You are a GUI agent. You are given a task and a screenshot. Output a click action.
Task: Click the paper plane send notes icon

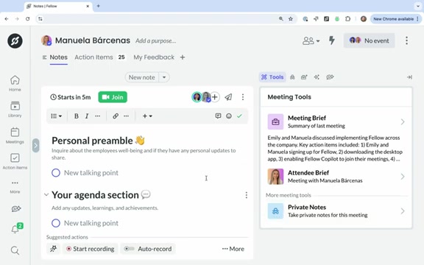tap(228, 97)
